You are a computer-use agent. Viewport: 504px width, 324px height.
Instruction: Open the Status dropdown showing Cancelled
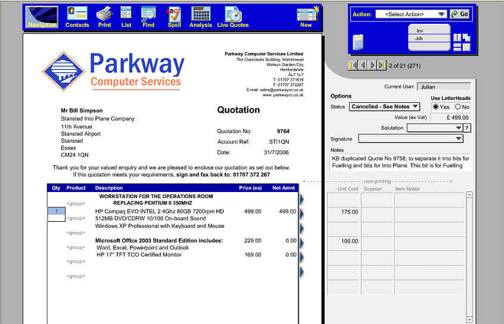coord(384,107)
